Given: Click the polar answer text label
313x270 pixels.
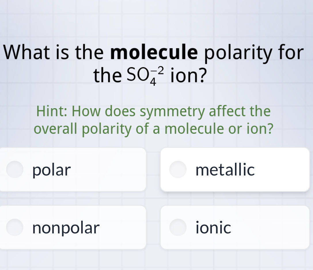Looking at the screenshot, I should [x=52, y=170].
